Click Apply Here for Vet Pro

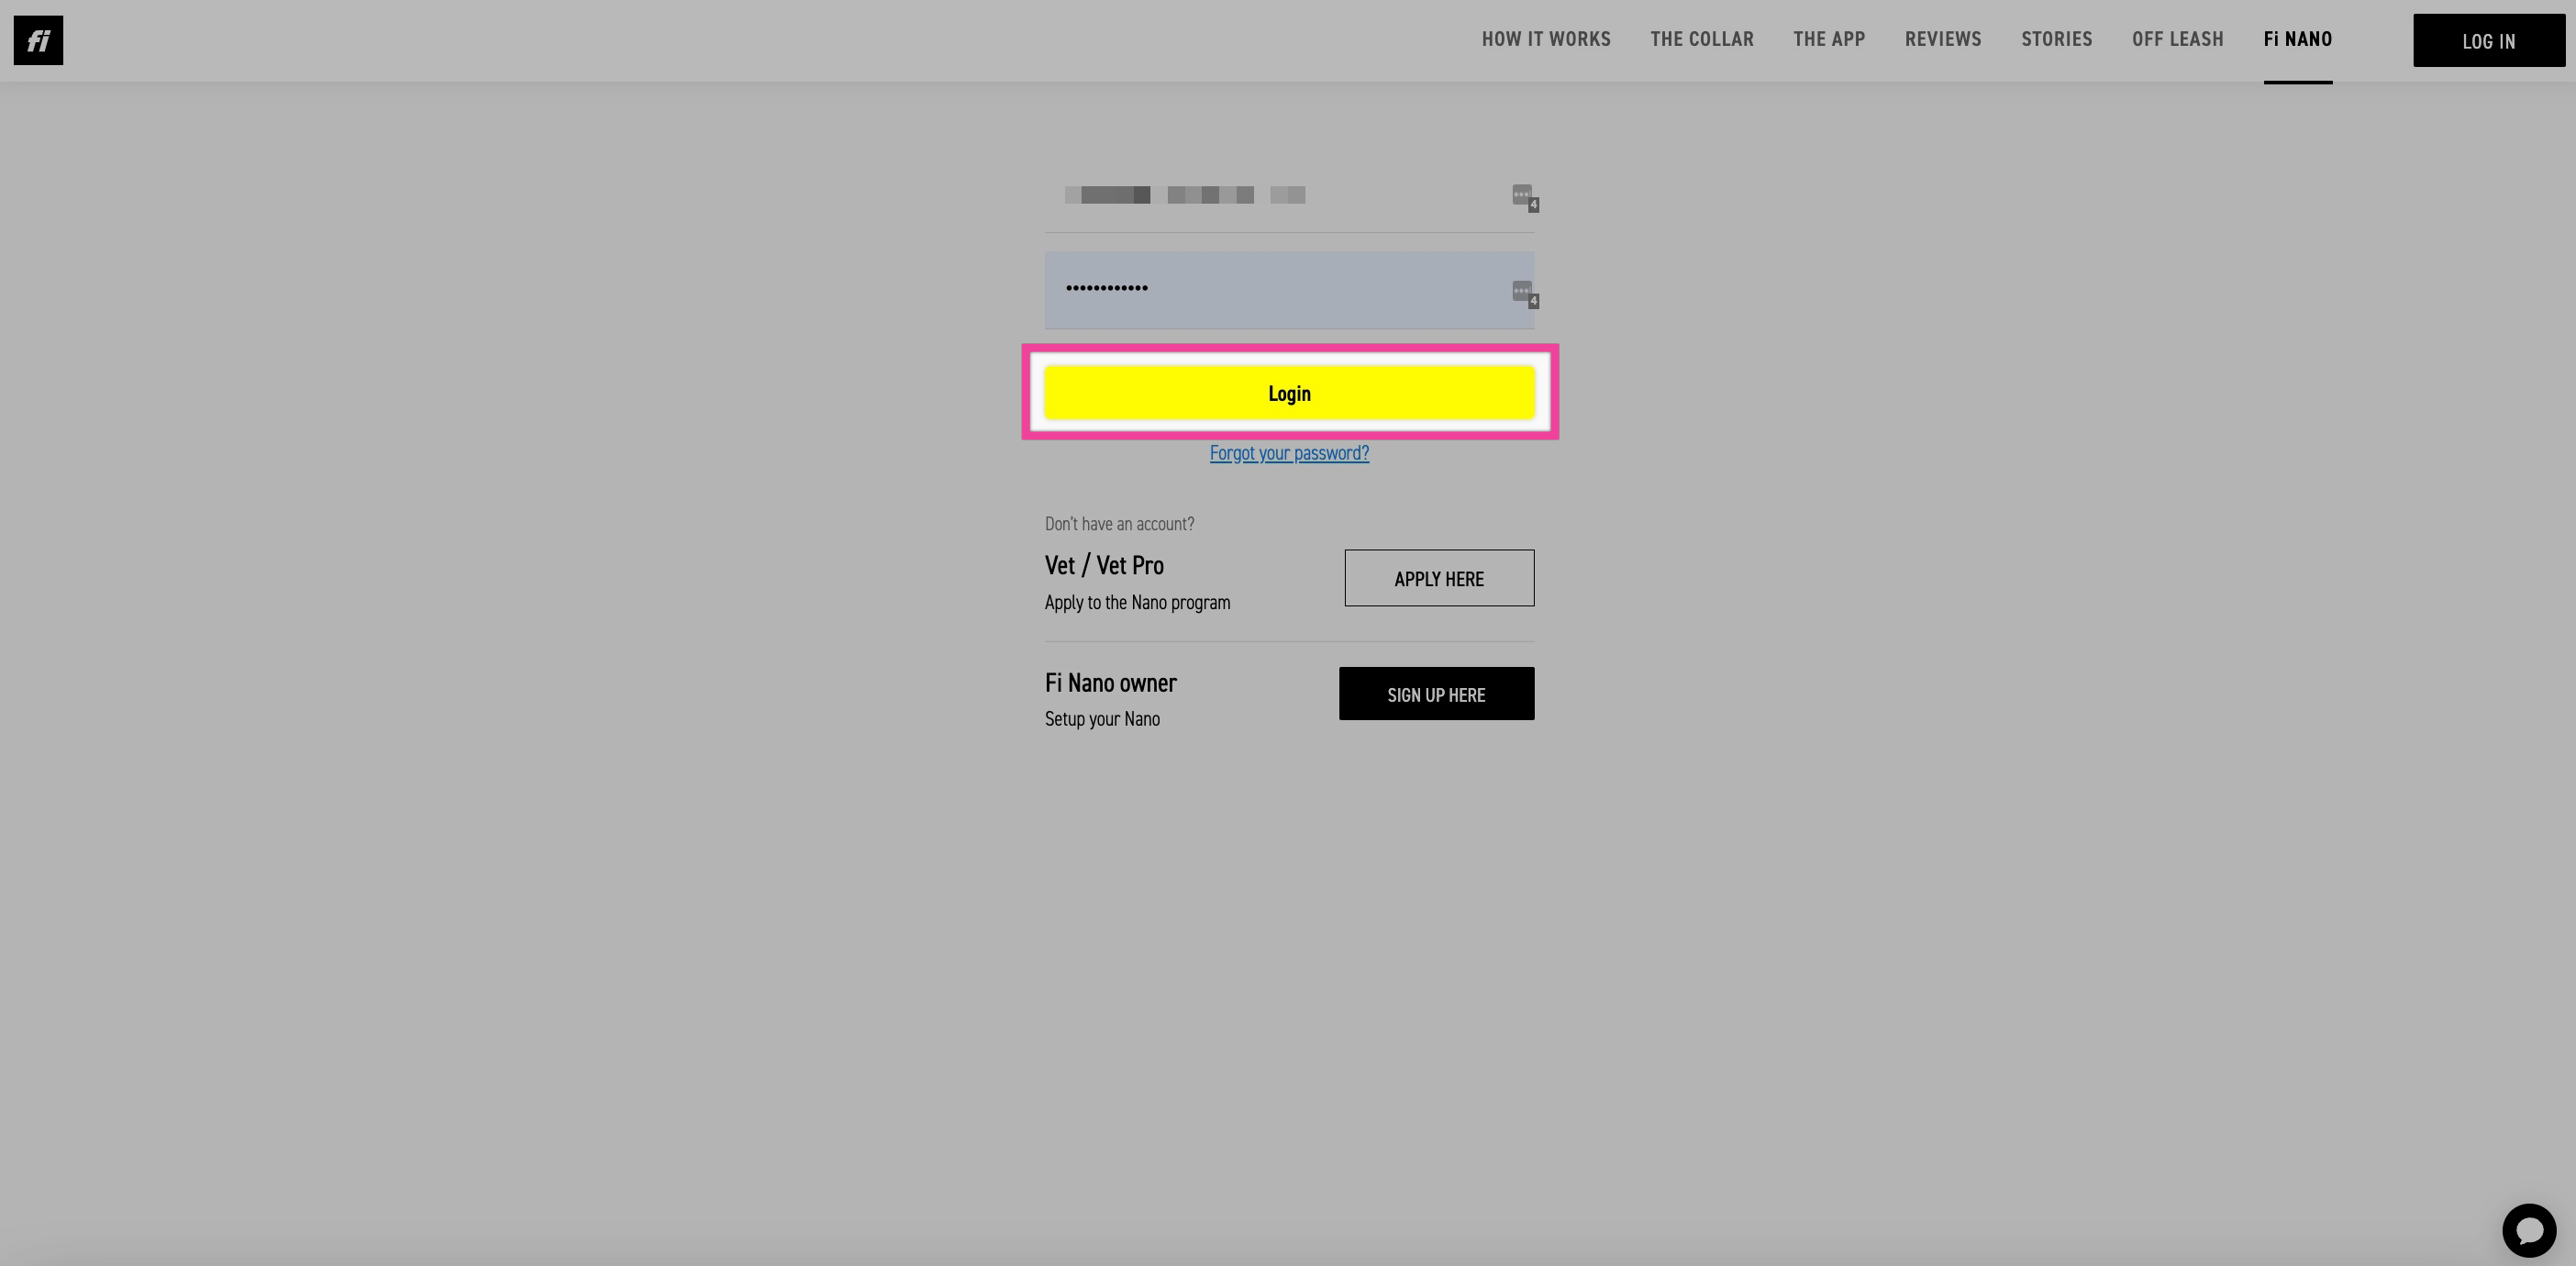click(1439, 578)
